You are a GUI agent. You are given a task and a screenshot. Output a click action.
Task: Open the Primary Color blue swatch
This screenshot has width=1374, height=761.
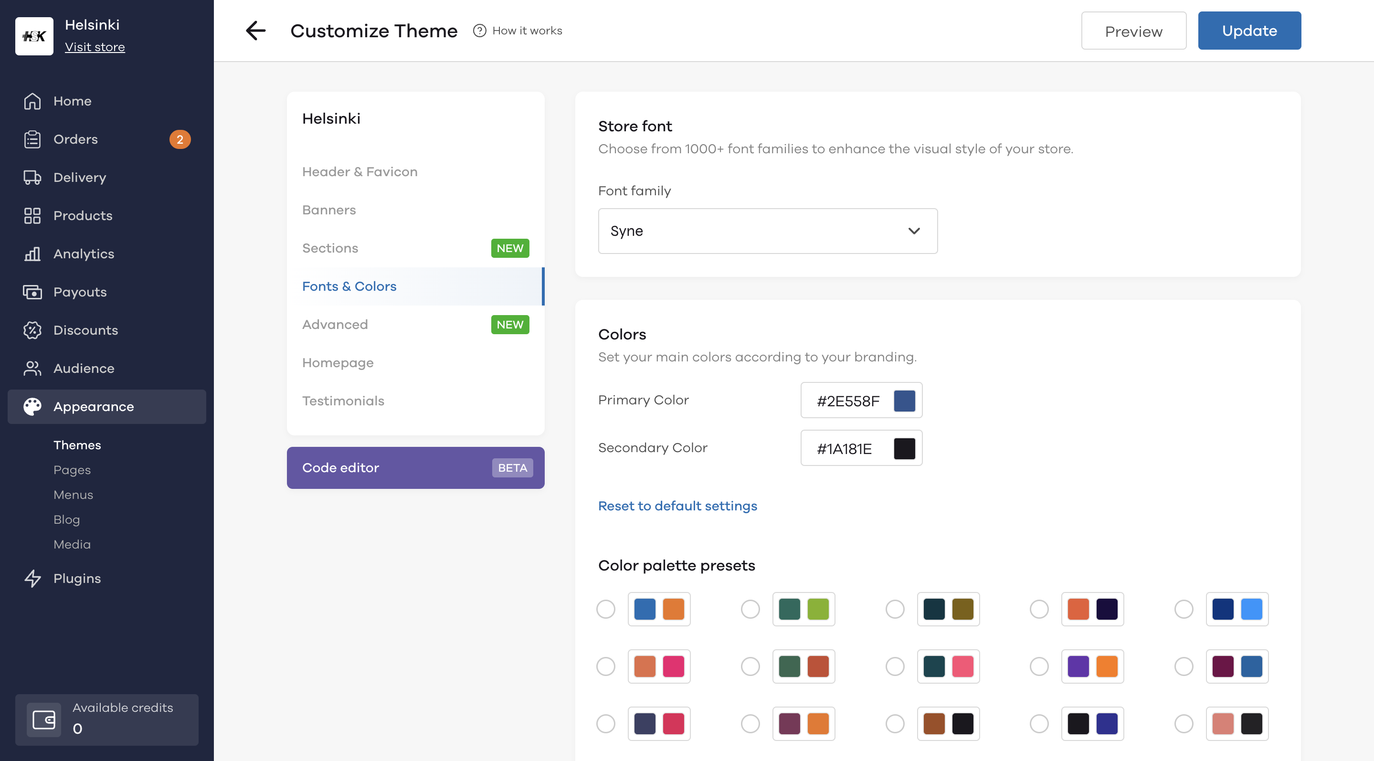(904, 401)
